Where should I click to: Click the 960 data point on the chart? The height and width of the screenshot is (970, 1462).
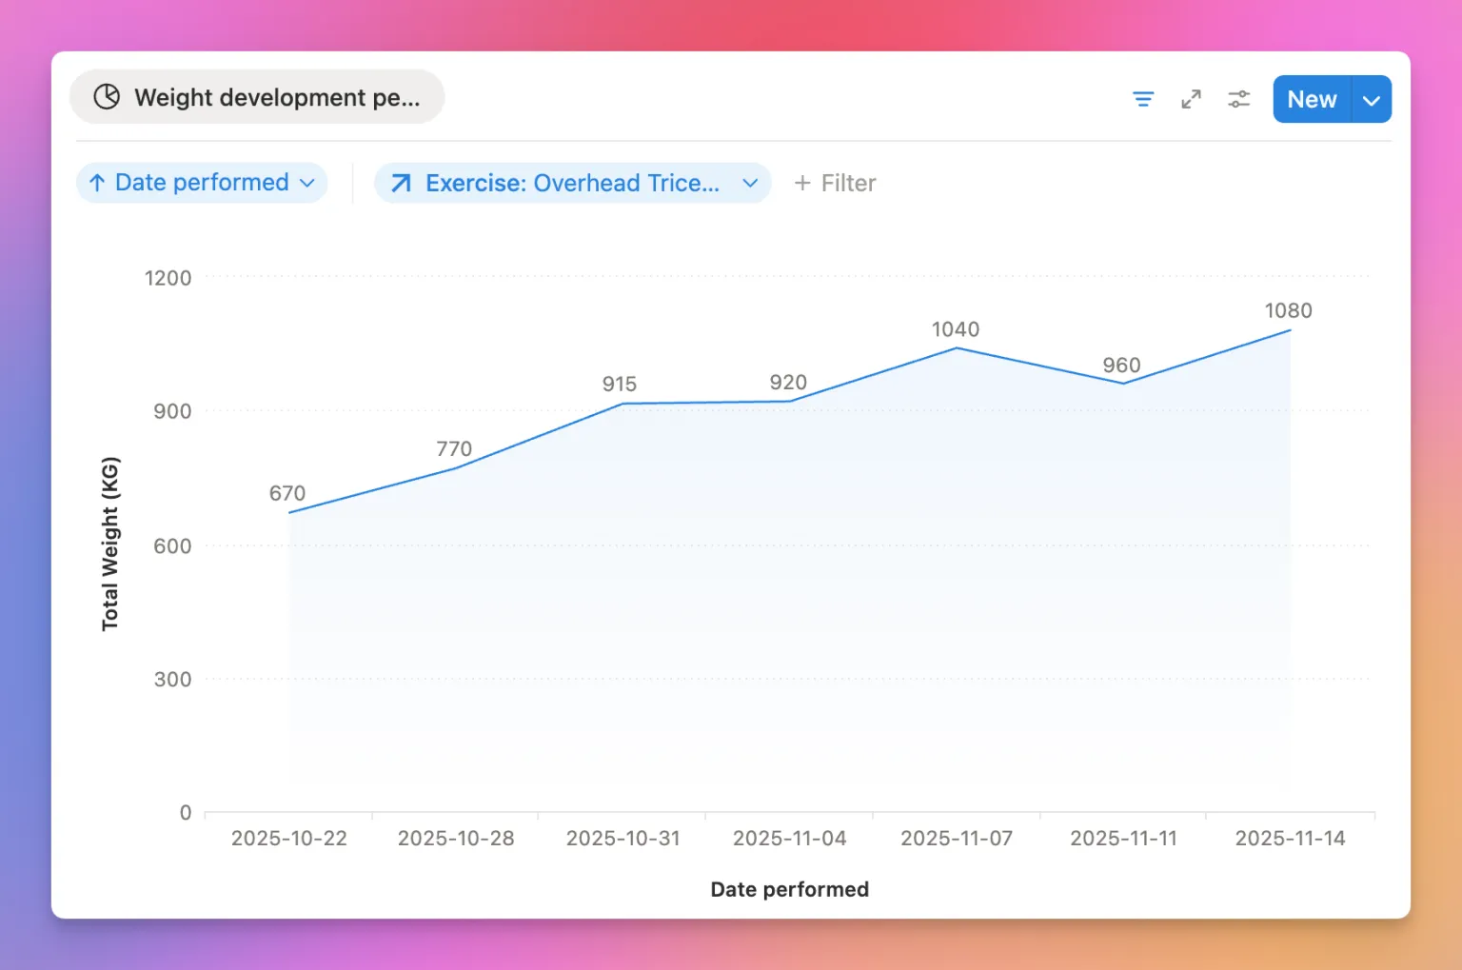(x=1123, y=384)
